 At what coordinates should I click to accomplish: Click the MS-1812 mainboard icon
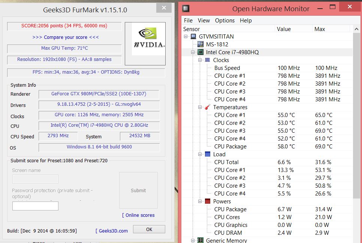(200, 44)
